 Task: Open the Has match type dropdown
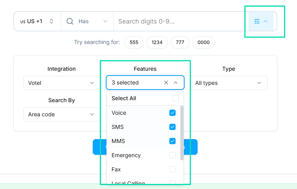point(93,21)
